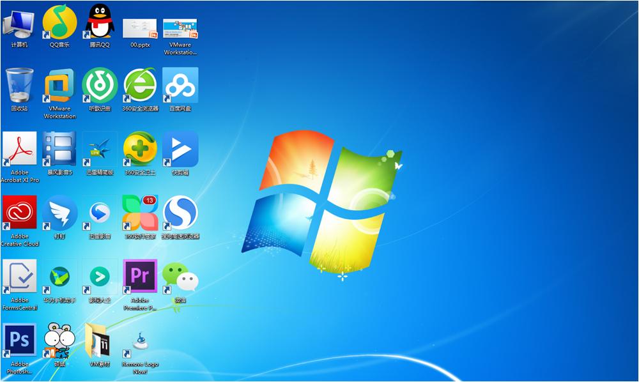The height and width of the screenshot is (382, 639).
Task: Select the 影视大全 teal chevron icon
Action: point(100,277)
